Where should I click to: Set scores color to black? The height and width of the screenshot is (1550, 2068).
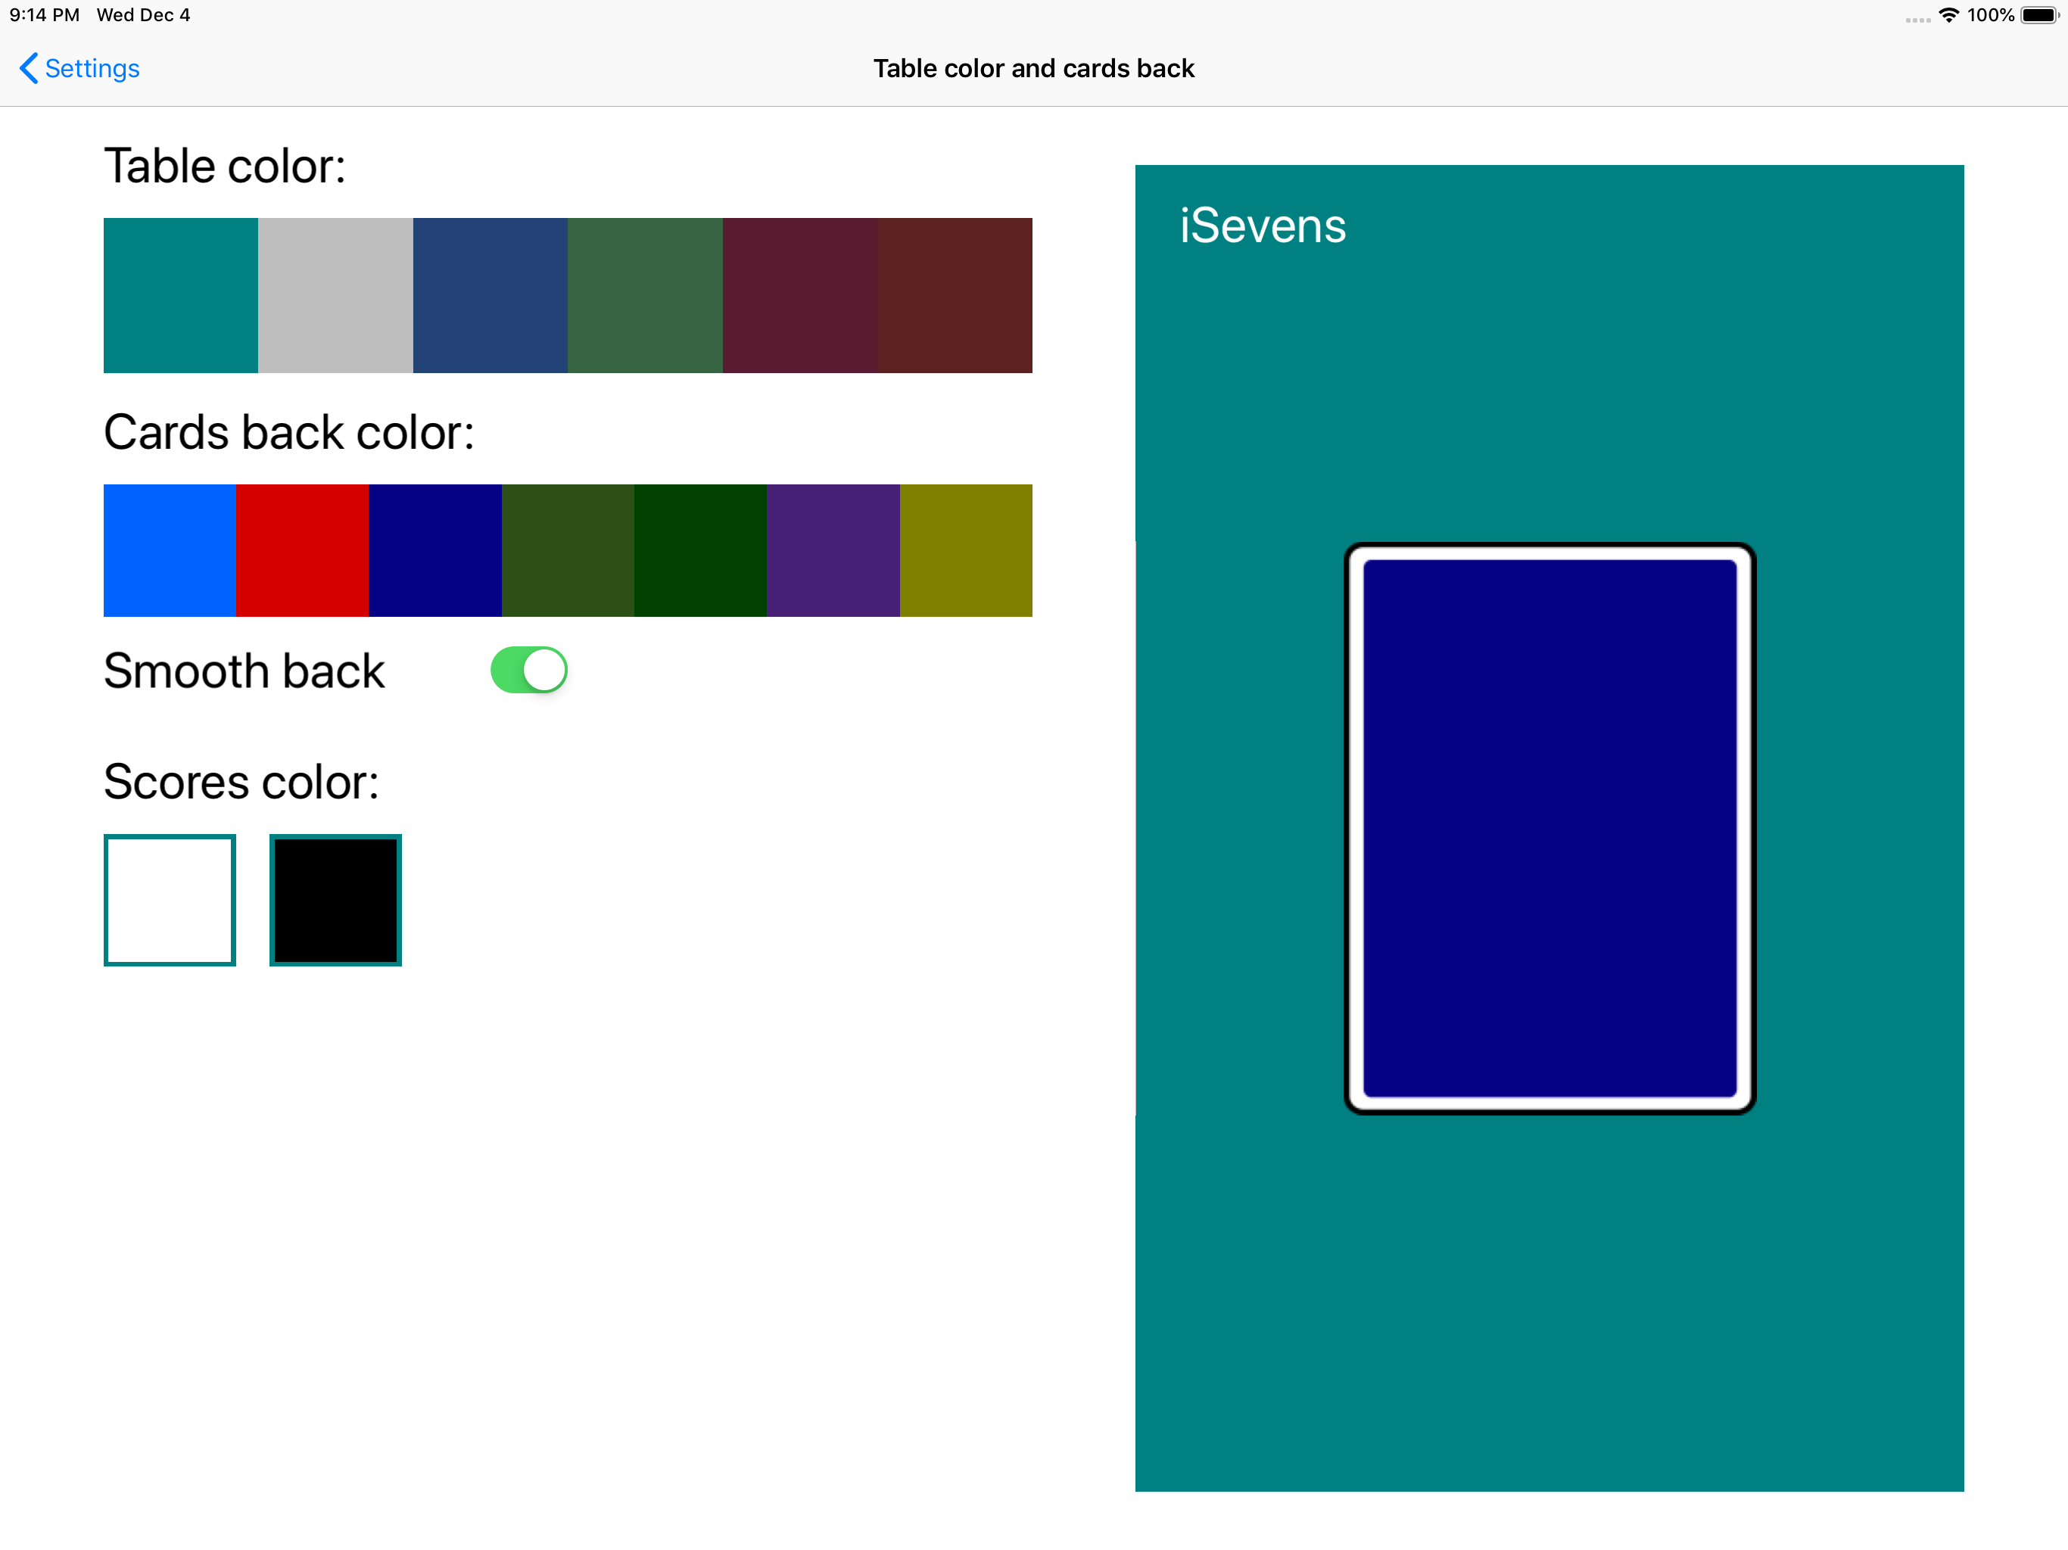point(335,901)
